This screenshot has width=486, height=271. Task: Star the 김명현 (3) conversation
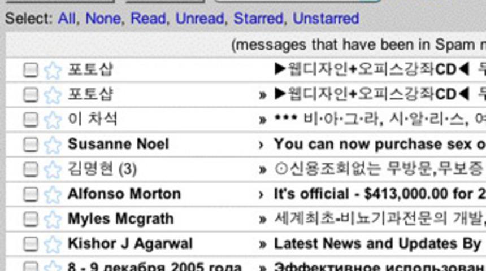point(53,169)
